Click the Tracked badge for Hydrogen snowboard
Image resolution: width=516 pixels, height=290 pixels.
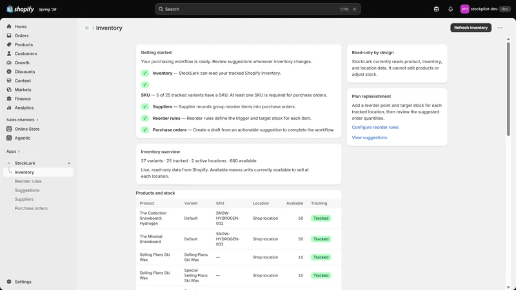pyautogui.click(x=321, y=218)
